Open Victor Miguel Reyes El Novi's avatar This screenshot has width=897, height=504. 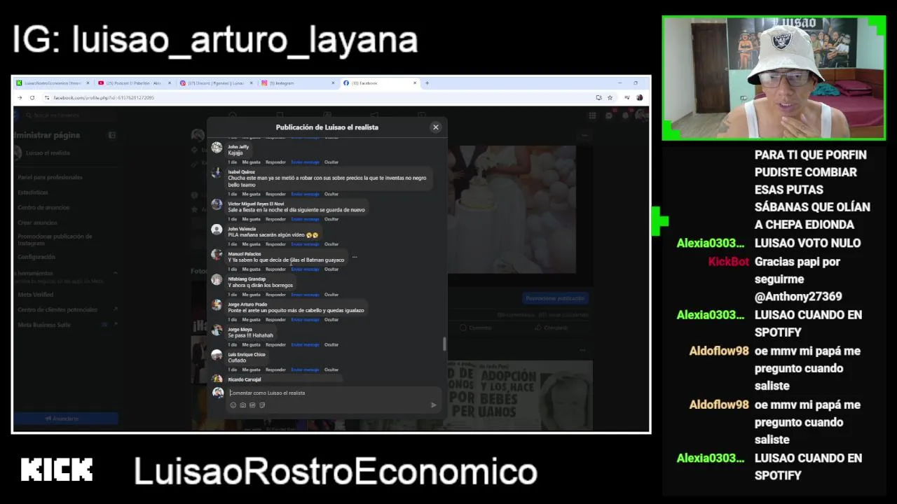(x=217, y=204)
